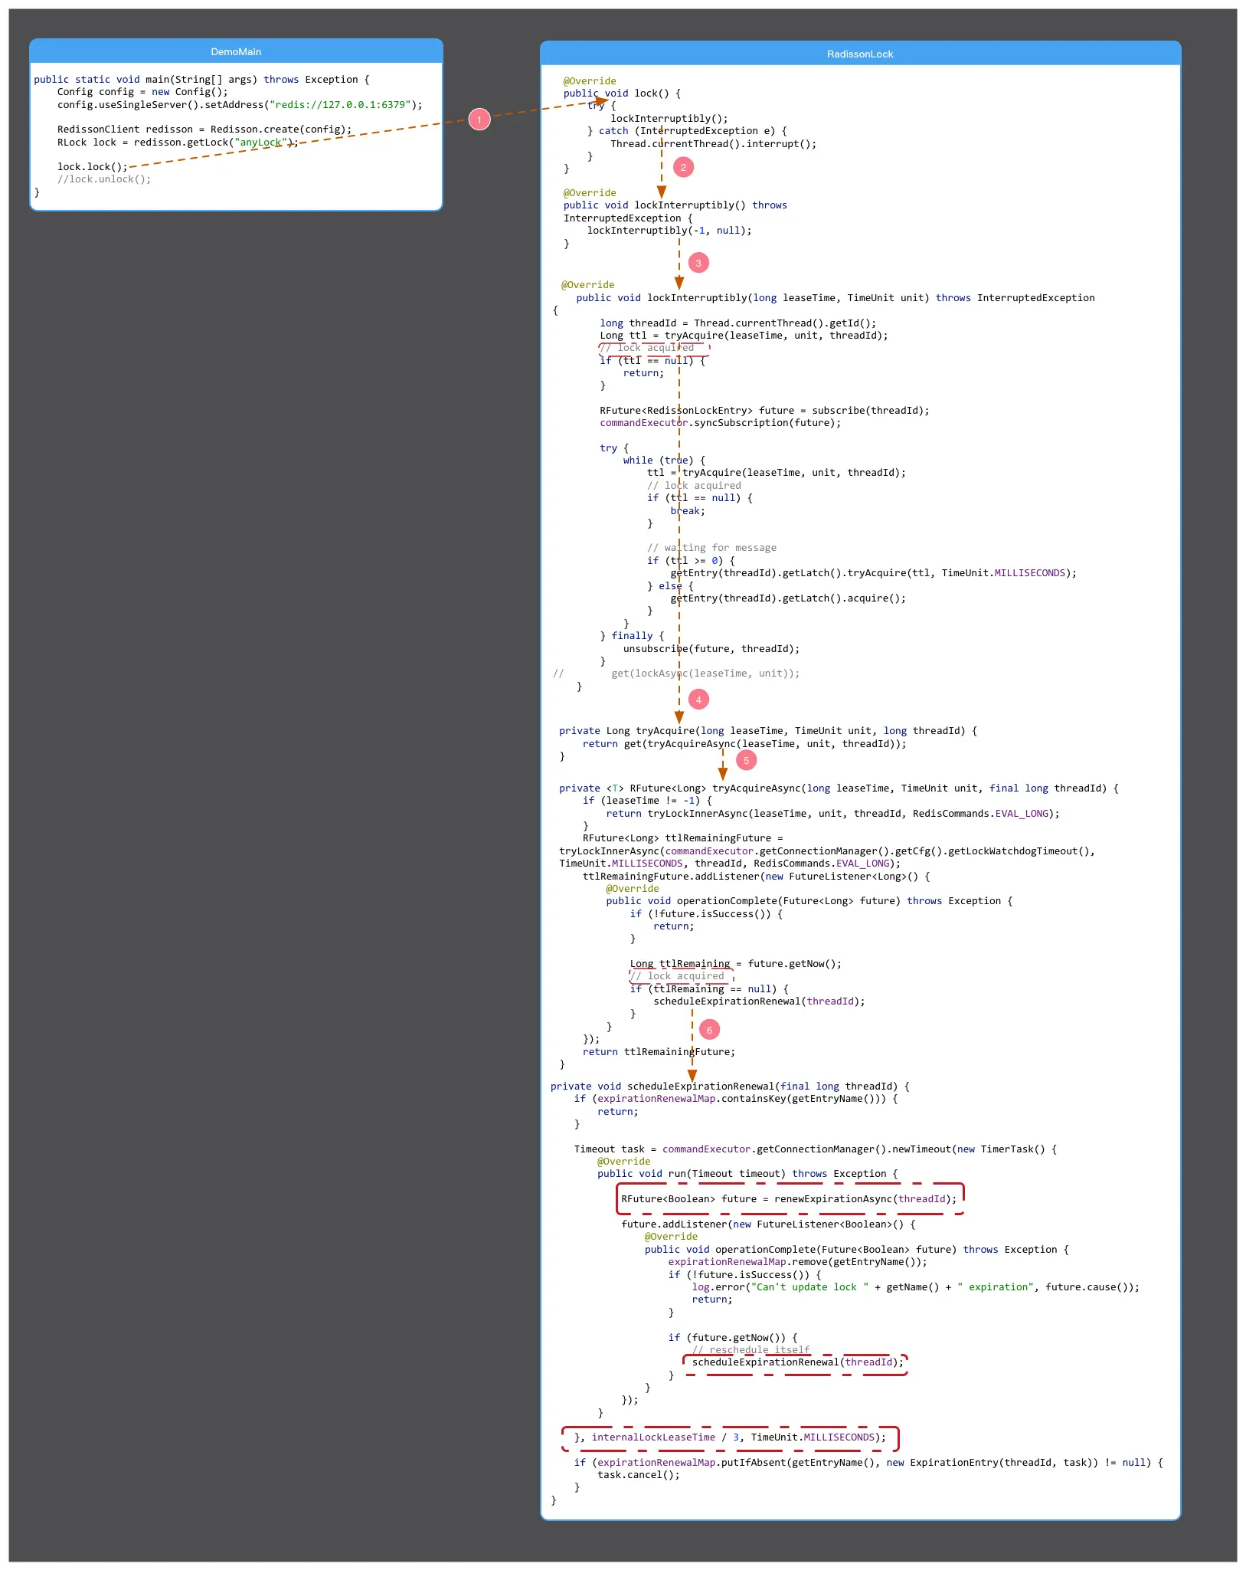The height and width of the screenshot is (1570, 1246).
Task: Click the arrowhead pointing at lock() try block
Action: coord(603,100)
